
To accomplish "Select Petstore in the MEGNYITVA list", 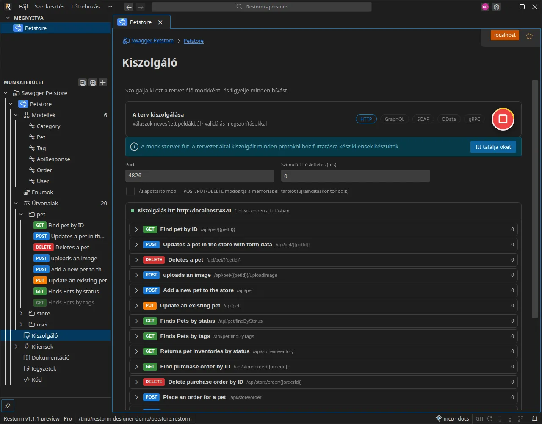I will tap(55, 28).
